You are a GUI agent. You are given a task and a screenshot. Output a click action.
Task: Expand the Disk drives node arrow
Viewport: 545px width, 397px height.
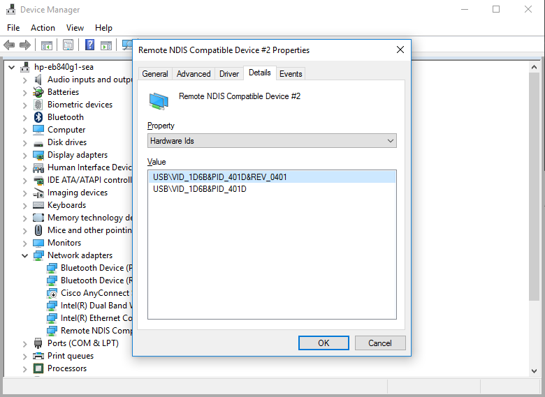pyautogui.click(x=24, y=142)
